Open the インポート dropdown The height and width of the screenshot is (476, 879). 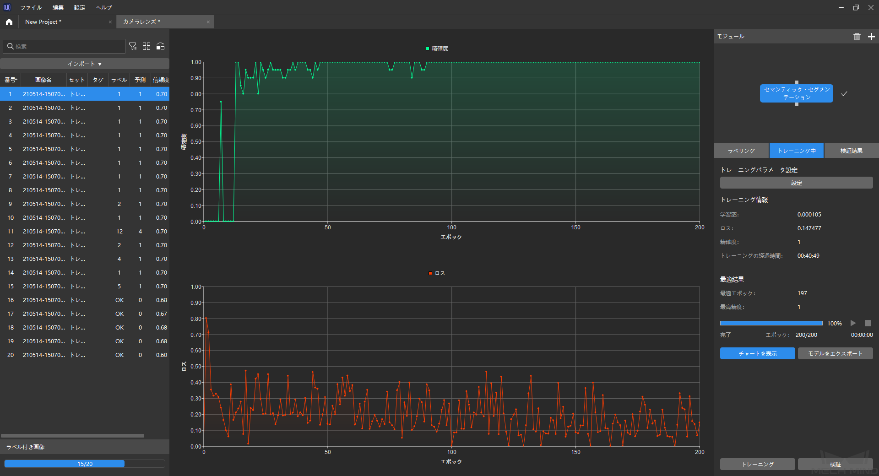(85, 64)
